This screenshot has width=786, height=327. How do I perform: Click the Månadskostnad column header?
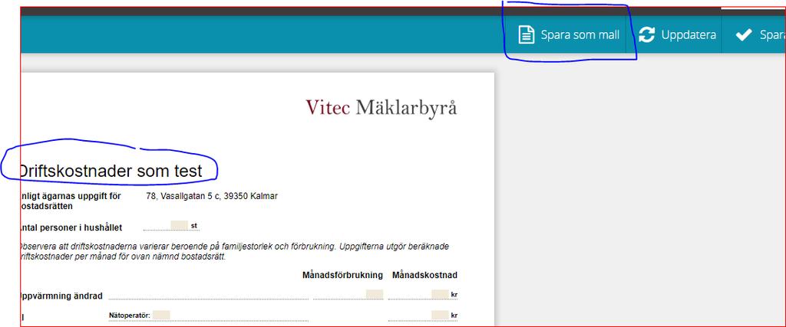point(425,275)
